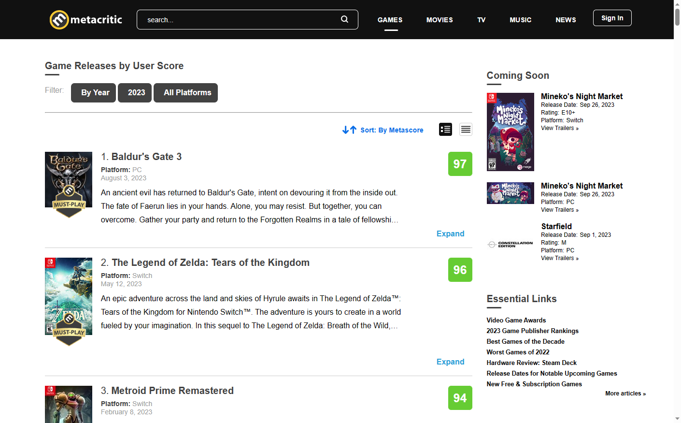Expand Baldur's Gate 3 description

tap(450, 233)
